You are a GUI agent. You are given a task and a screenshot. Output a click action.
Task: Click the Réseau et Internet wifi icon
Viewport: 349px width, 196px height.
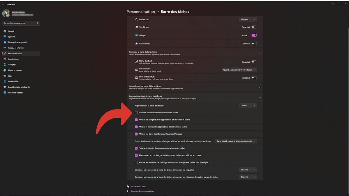tap(5, 48)
